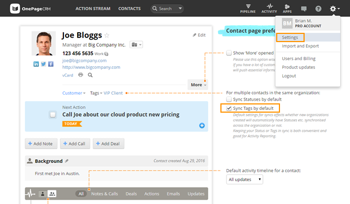The height and width of the screenshot is (204, 350).
Task: Click Joe Bloggs profile photo
Action: [x=44, y=43]
